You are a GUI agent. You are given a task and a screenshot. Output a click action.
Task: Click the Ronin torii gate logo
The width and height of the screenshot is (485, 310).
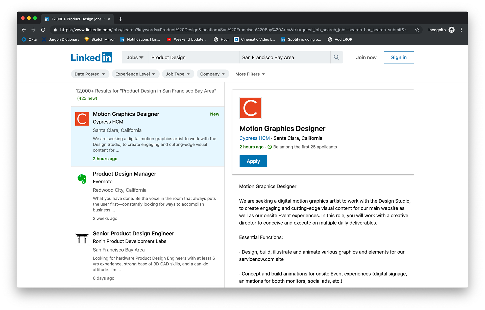(82, 238)
